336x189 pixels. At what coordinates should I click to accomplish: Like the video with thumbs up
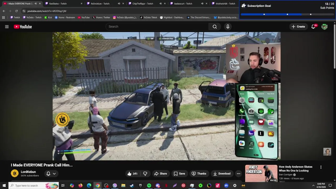click(x=133, y=174)
